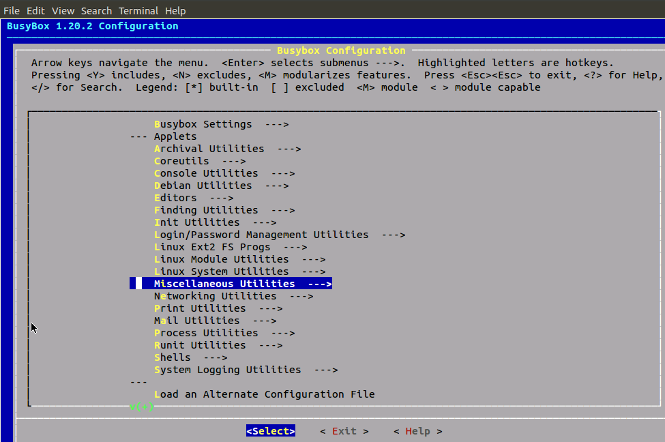Open the Edit menu
Image resolution: width=665 pixels, height=442 pixels.
(35, 11)
